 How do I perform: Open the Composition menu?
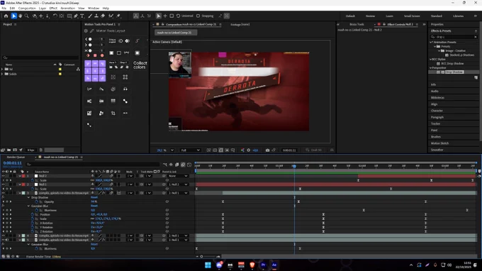[x=27, y=9]
